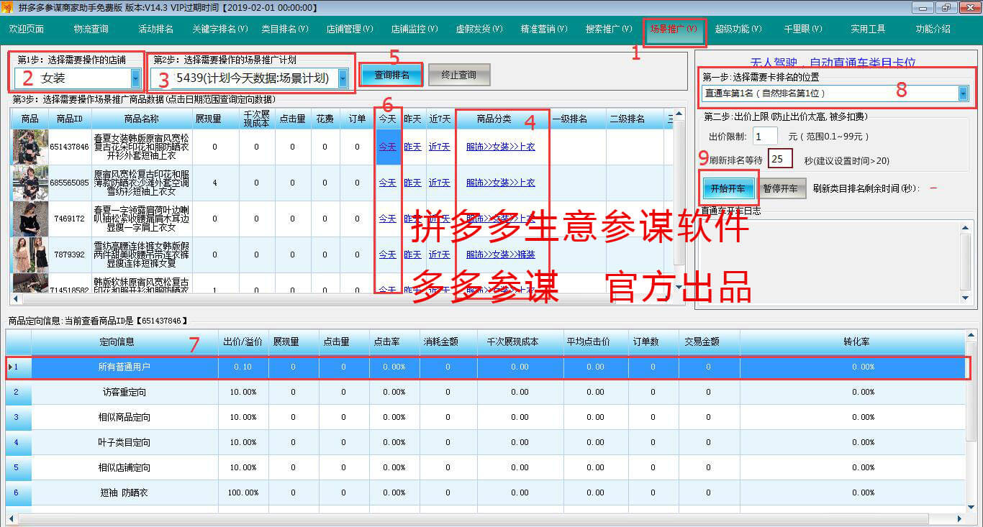This screenshot has height=527, width=983.
Task: Click thumbnail of product 7879392
Action: pyautogui.click(x=30, y=255)
